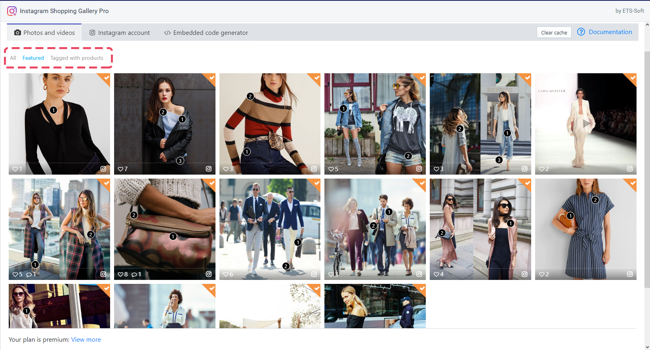
Task: Click product tag 1 on black blouse
Action: point(53,110)
